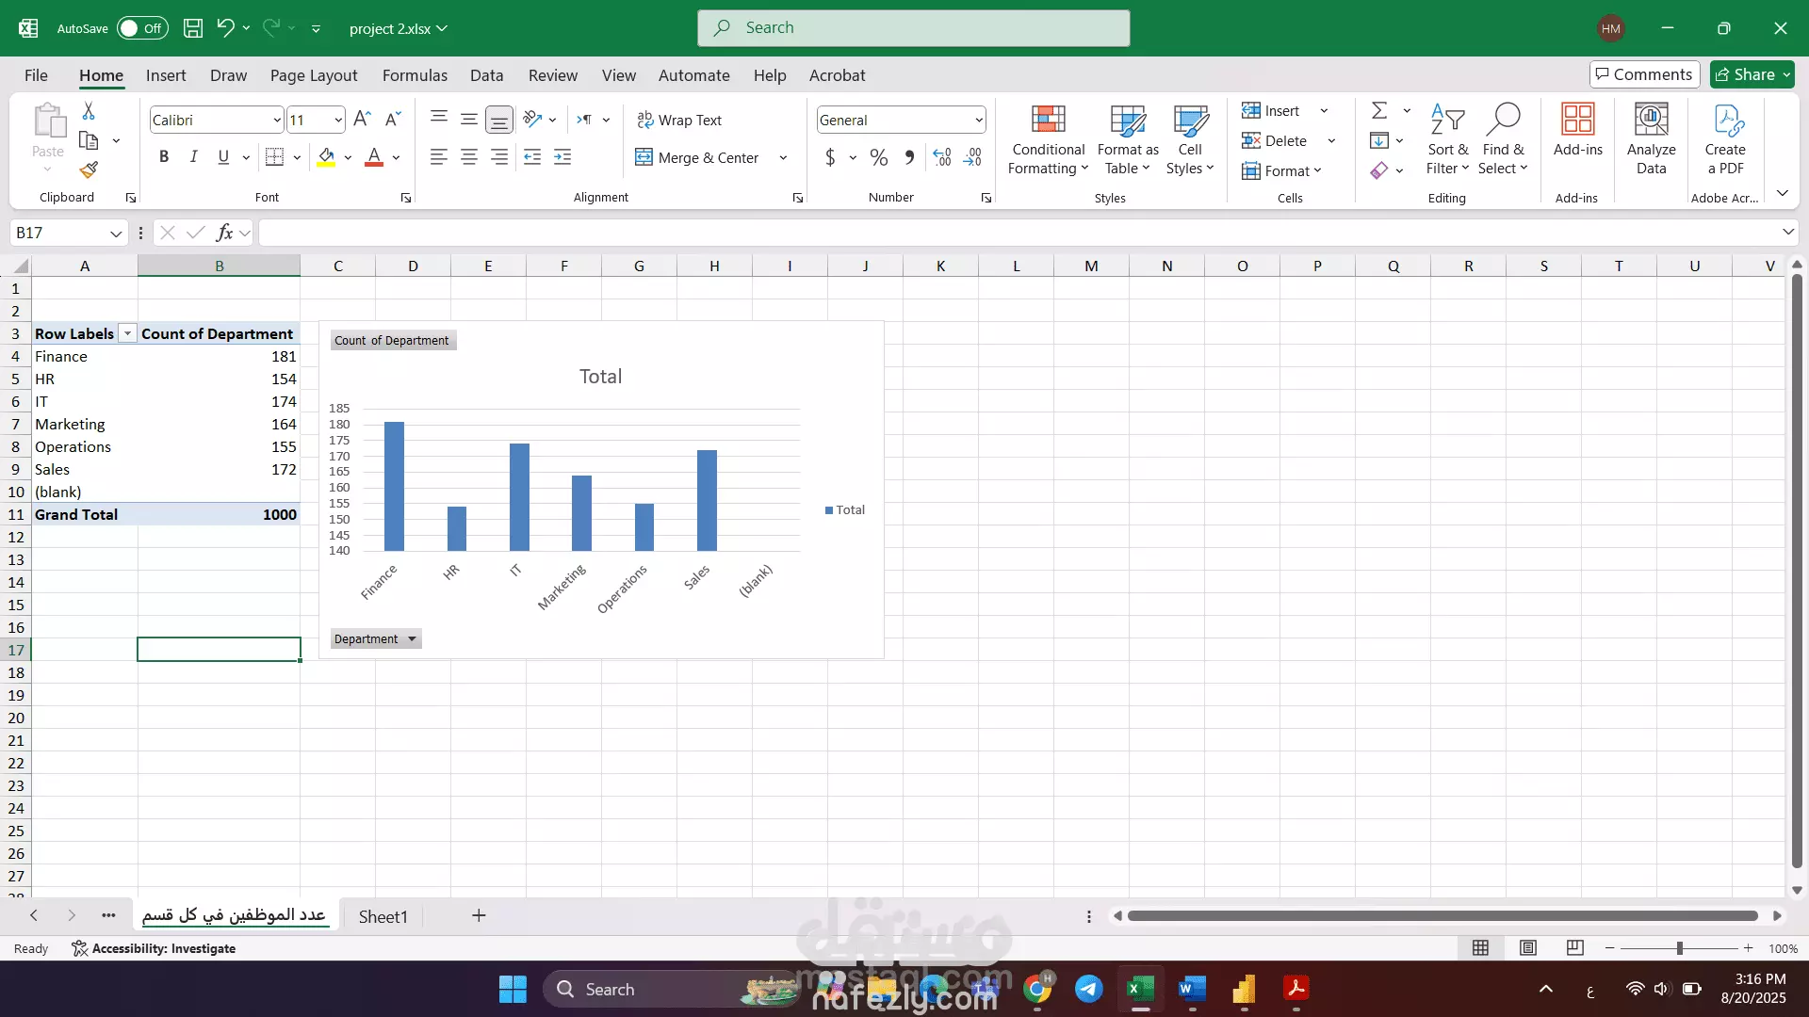This screenshot has width=1809, height=1017.
Task: Click the Borders icon in Font group
Action: (x=274, y=157)
